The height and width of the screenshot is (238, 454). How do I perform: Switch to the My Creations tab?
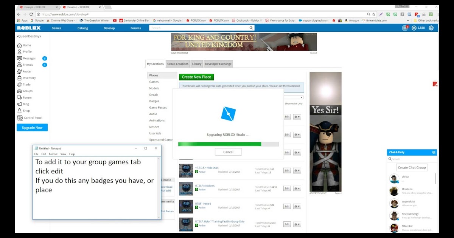(x=155, y=64)
